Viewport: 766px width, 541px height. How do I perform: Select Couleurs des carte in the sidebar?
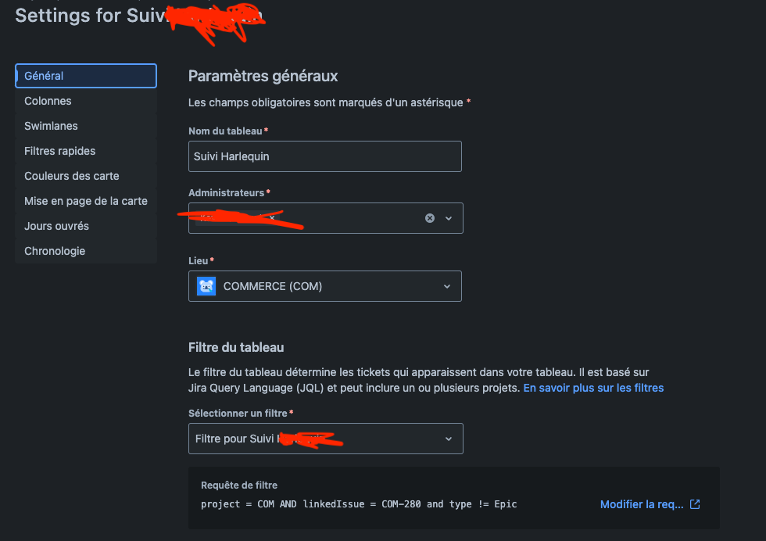86,176
